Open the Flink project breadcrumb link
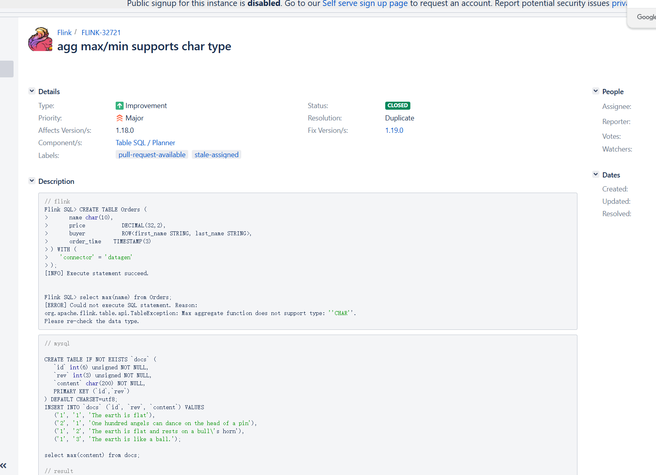The image size is (656, 475). coord(64,33)
